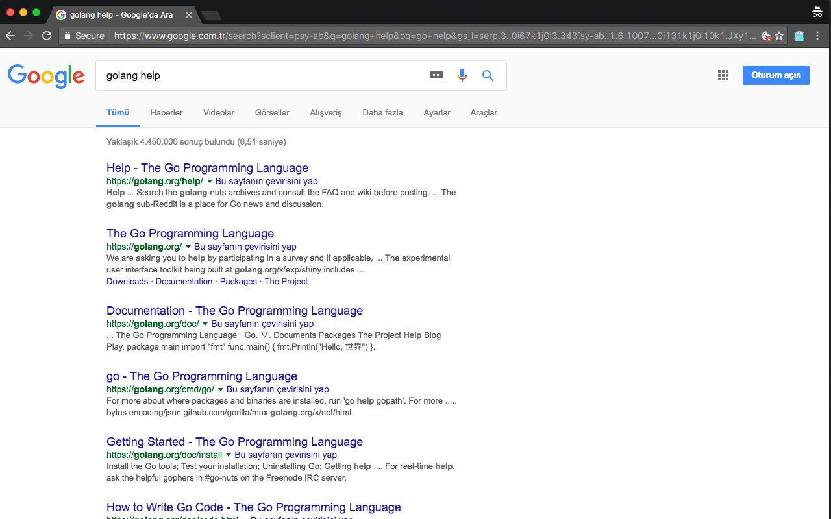The height and width of the screenshot is (519, 831).
Task: Reload the page with the refresh icon
Action: (x=46, y=36)
